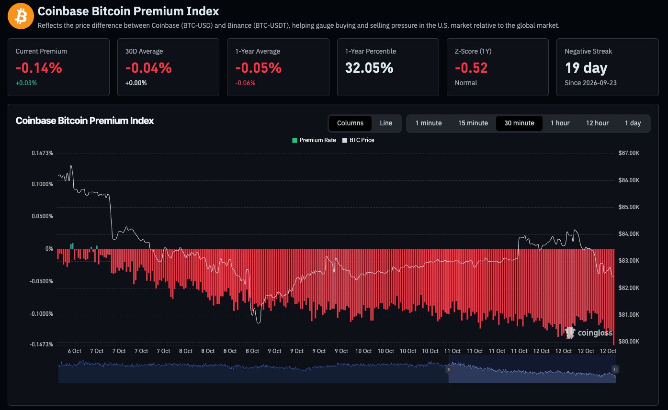
Task: Click the chart panel's "Coinbase Bitcoin Premium Index" title
Action: 85,121
